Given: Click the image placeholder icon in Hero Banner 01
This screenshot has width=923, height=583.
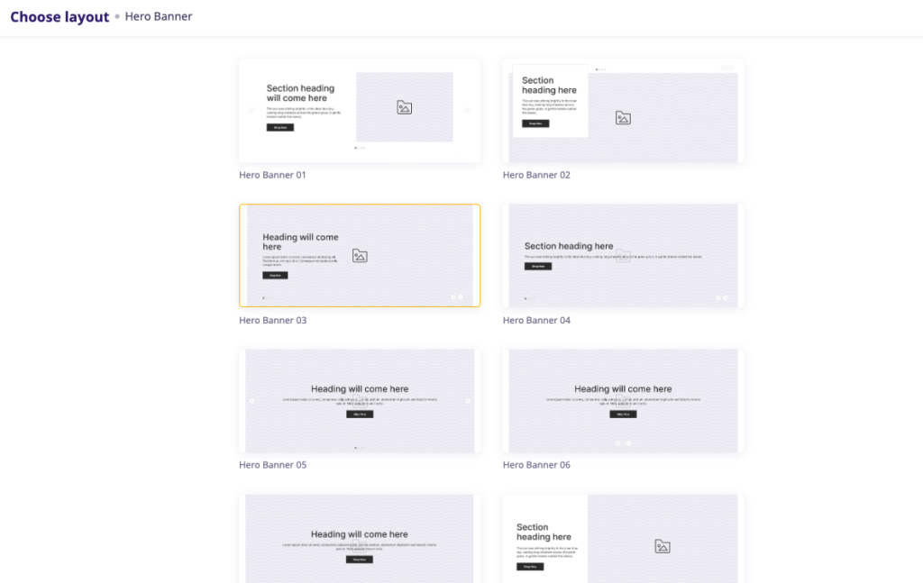Looking at the screenshot, I should pyautogui.click(x=404, y=107).
